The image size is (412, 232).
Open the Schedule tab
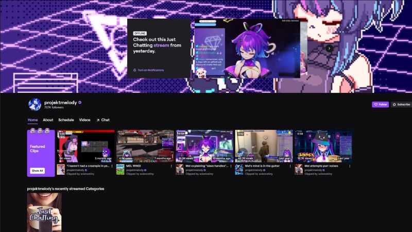click(66, 120)
